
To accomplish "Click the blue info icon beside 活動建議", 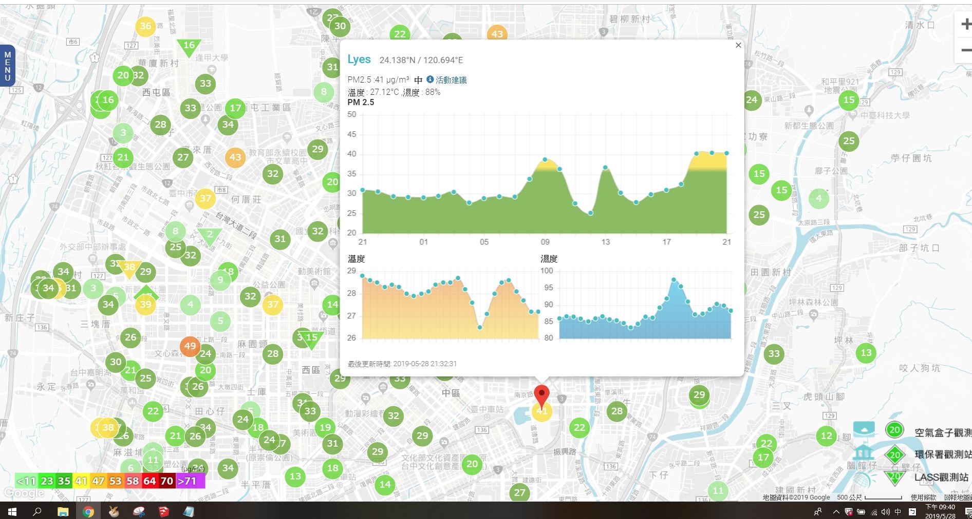I will (430, 79).
